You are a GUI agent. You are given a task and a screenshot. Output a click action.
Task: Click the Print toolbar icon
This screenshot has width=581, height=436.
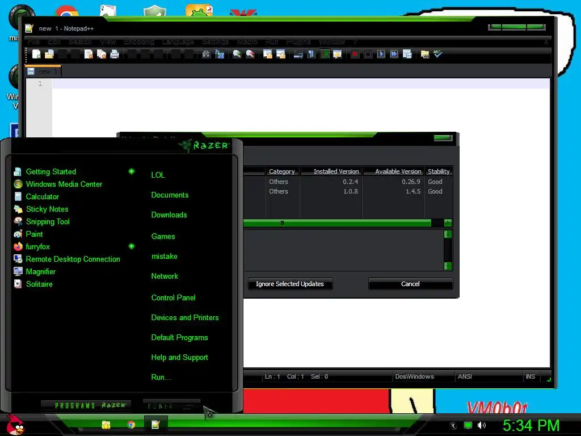click(x=115, y=54)
